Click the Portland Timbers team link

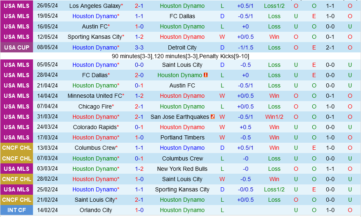click(182, 137)
